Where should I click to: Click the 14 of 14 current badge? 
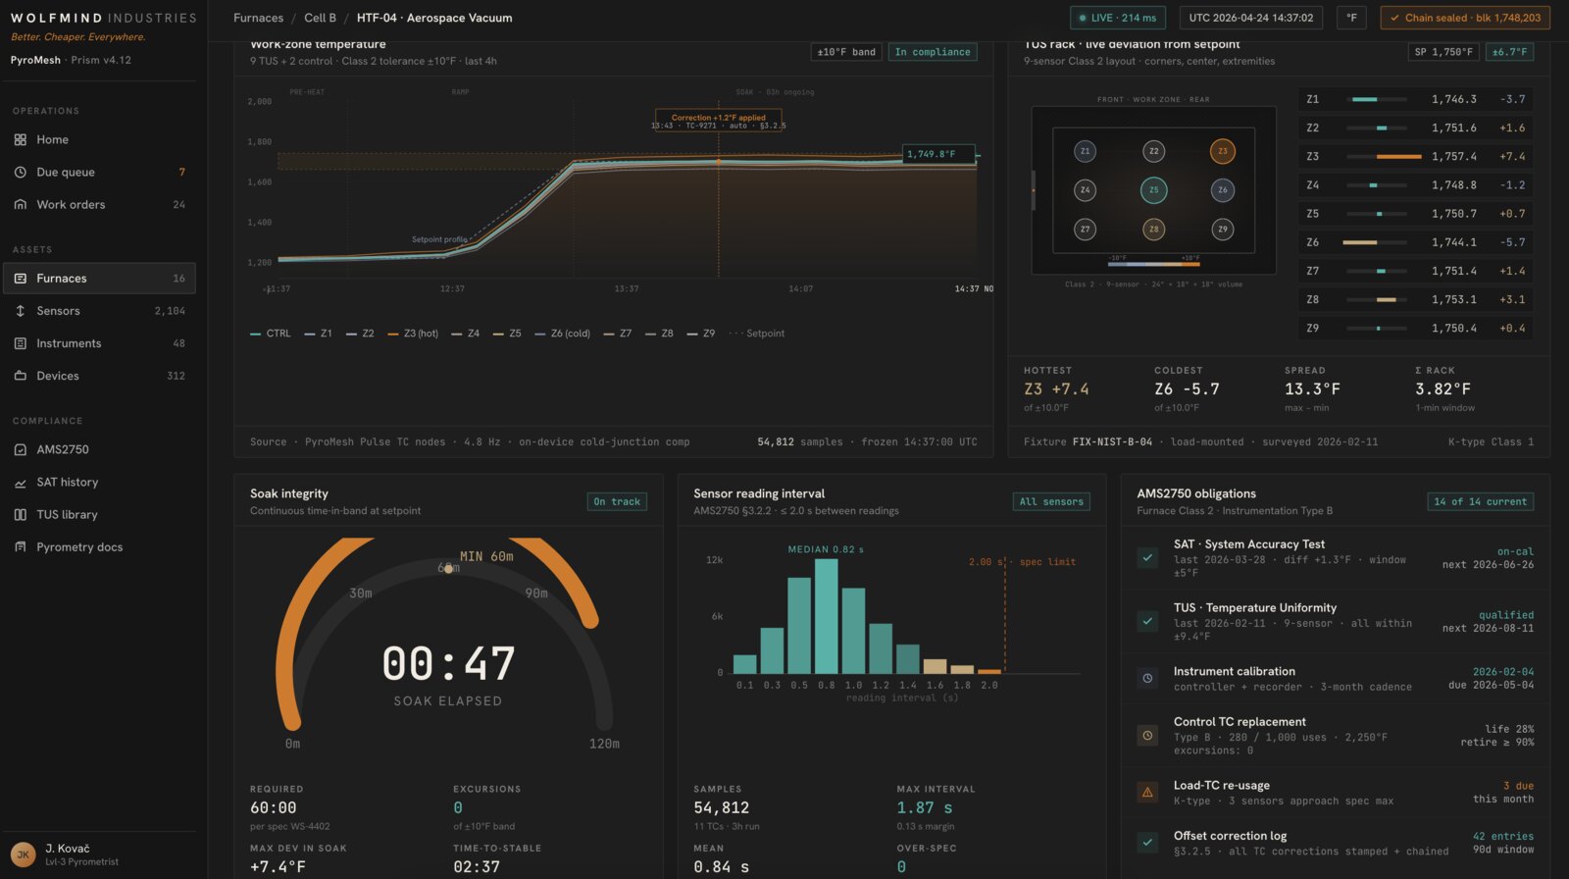click(1480, 501)
